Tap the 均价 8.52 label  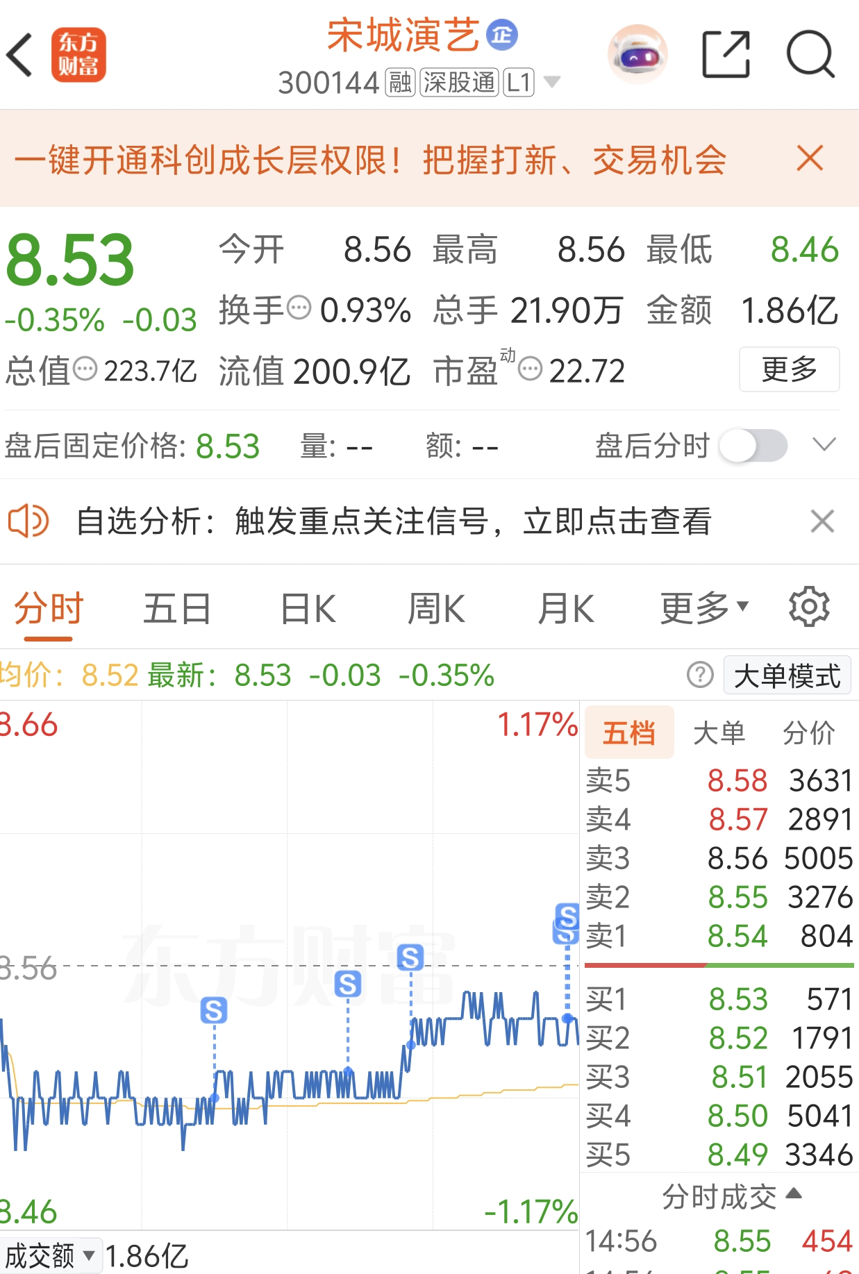(69, 675)
